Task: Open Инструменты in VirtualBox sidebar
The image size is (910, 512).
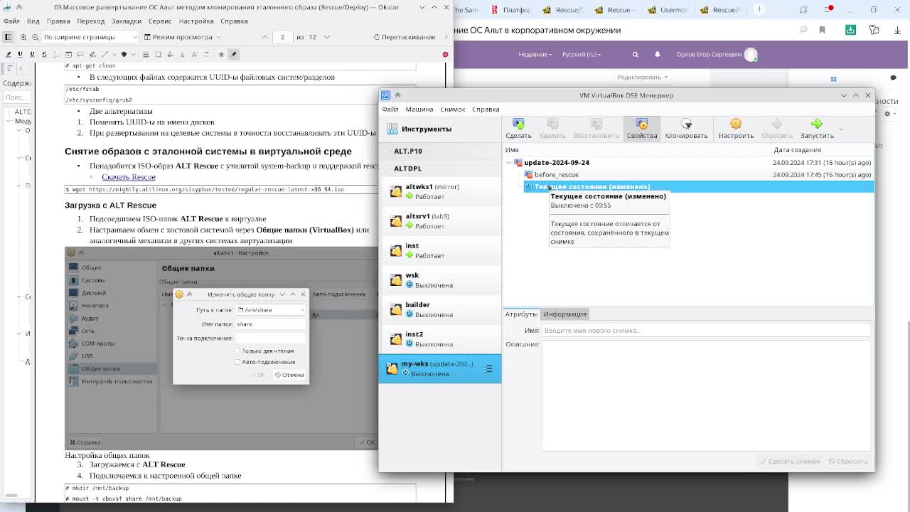Action: pos(440,129)
